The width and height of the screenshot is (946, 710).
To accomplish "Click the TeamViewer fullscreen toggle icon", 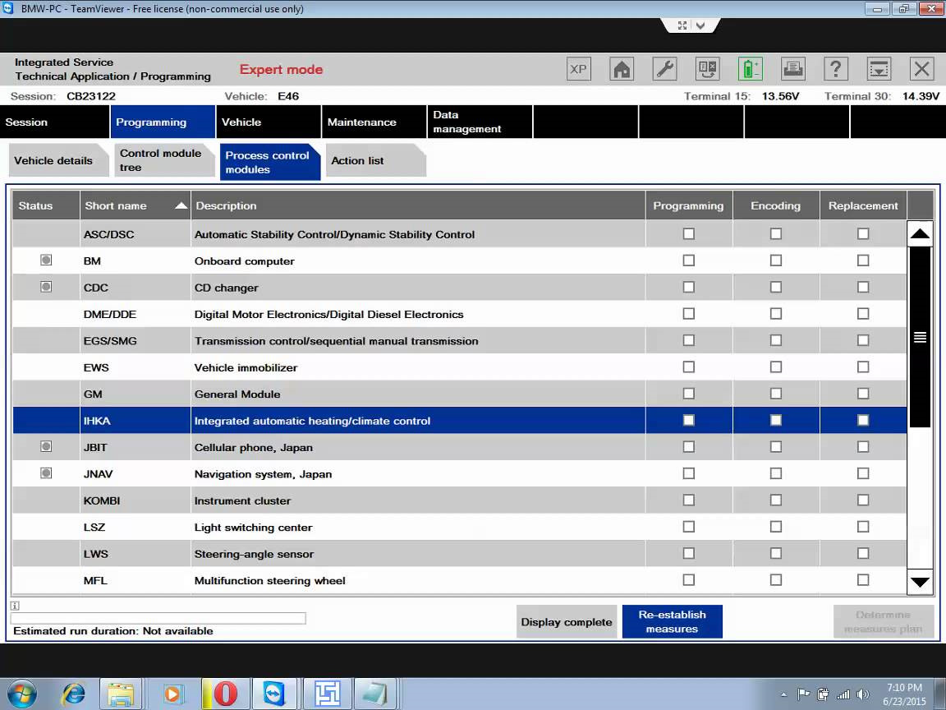I will pyautogui.click(x=682, y=25).
